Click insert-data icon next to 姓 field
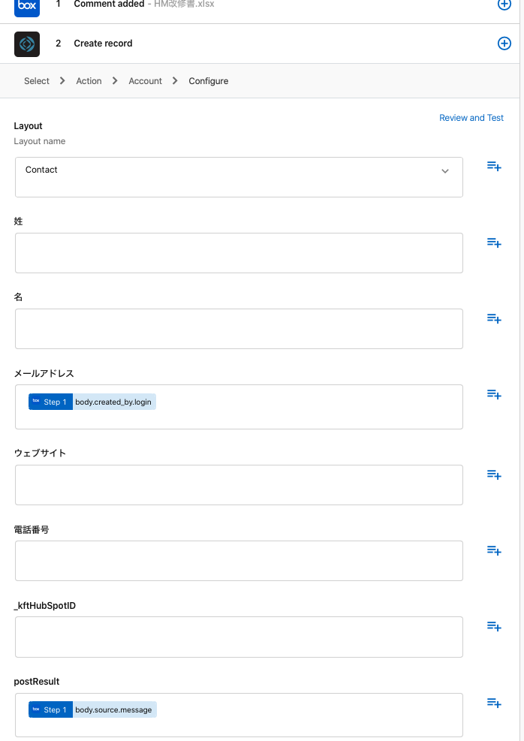Image resolution: width=524 pixels, height=741 pixels. pos(494,242)
